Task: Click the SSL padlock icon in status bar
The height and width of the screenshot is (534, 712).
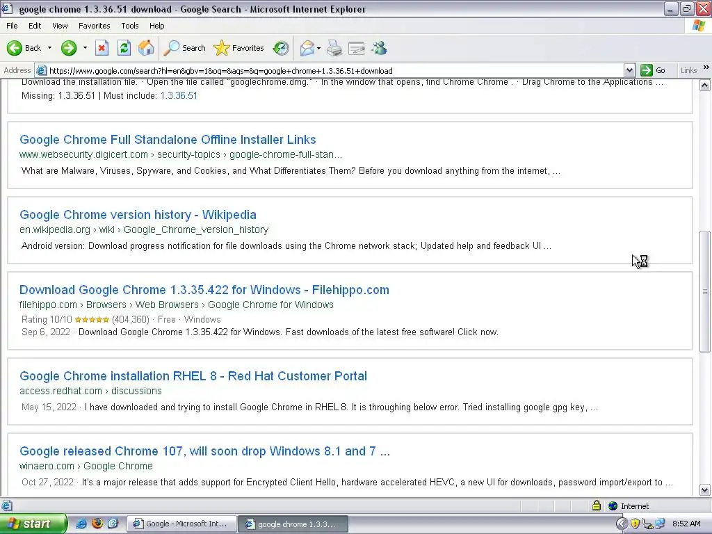Action: tap(597, 505)
